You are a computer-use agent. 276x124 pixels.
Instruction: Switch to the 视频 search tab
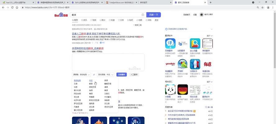click(93, 20)
